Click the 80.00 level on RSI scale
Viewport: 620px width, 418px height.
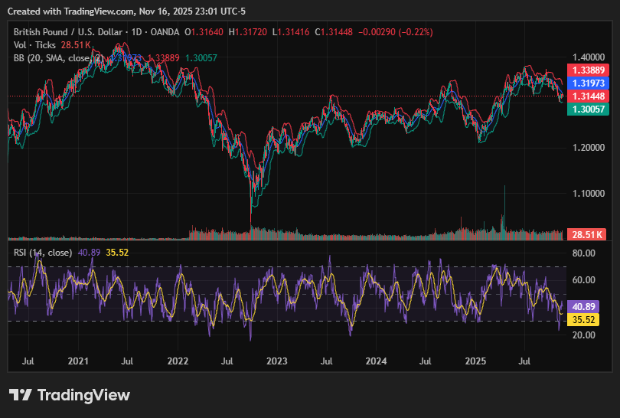(585, 253)
